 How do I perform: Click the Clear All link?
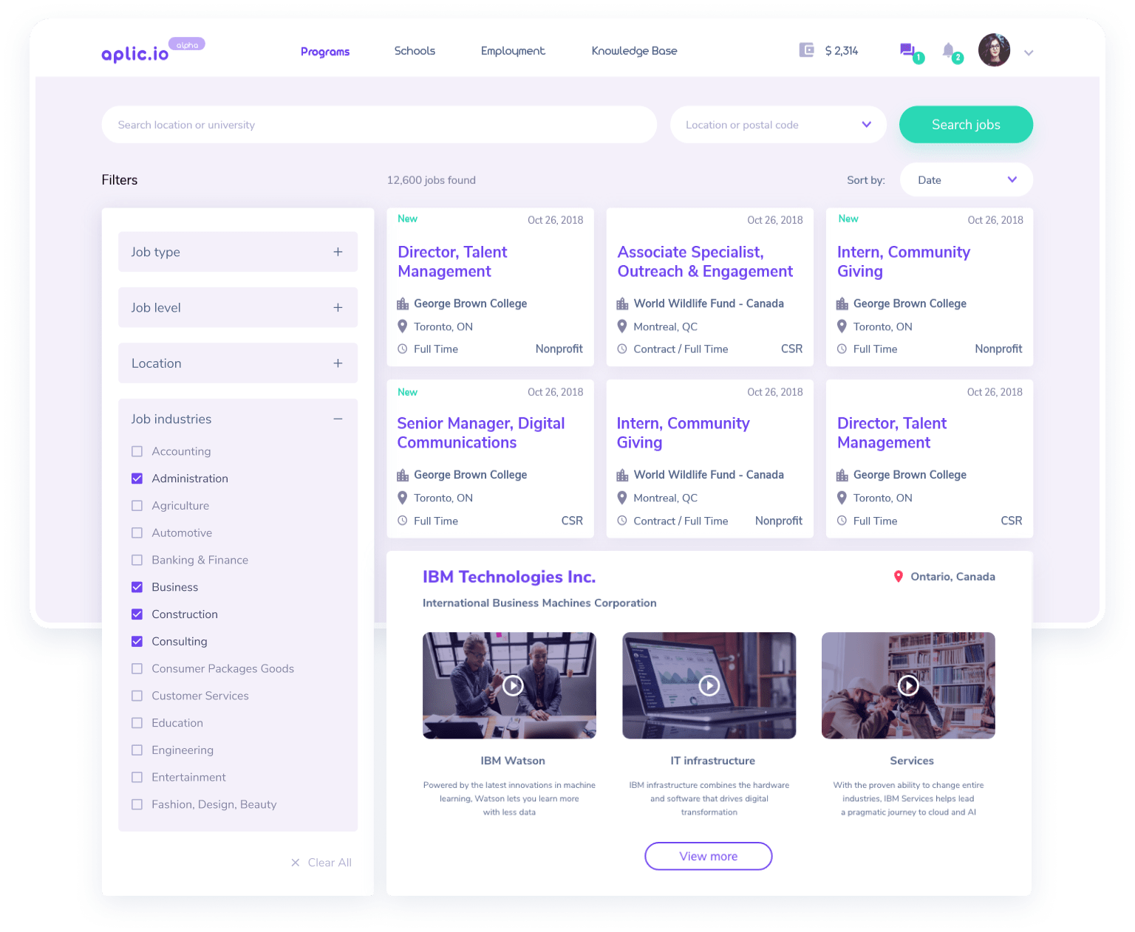(x=330, y=863)
